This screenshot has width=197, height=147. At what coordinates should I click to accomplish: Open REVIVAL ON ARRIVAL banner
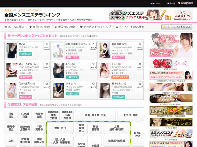[171, 99]
